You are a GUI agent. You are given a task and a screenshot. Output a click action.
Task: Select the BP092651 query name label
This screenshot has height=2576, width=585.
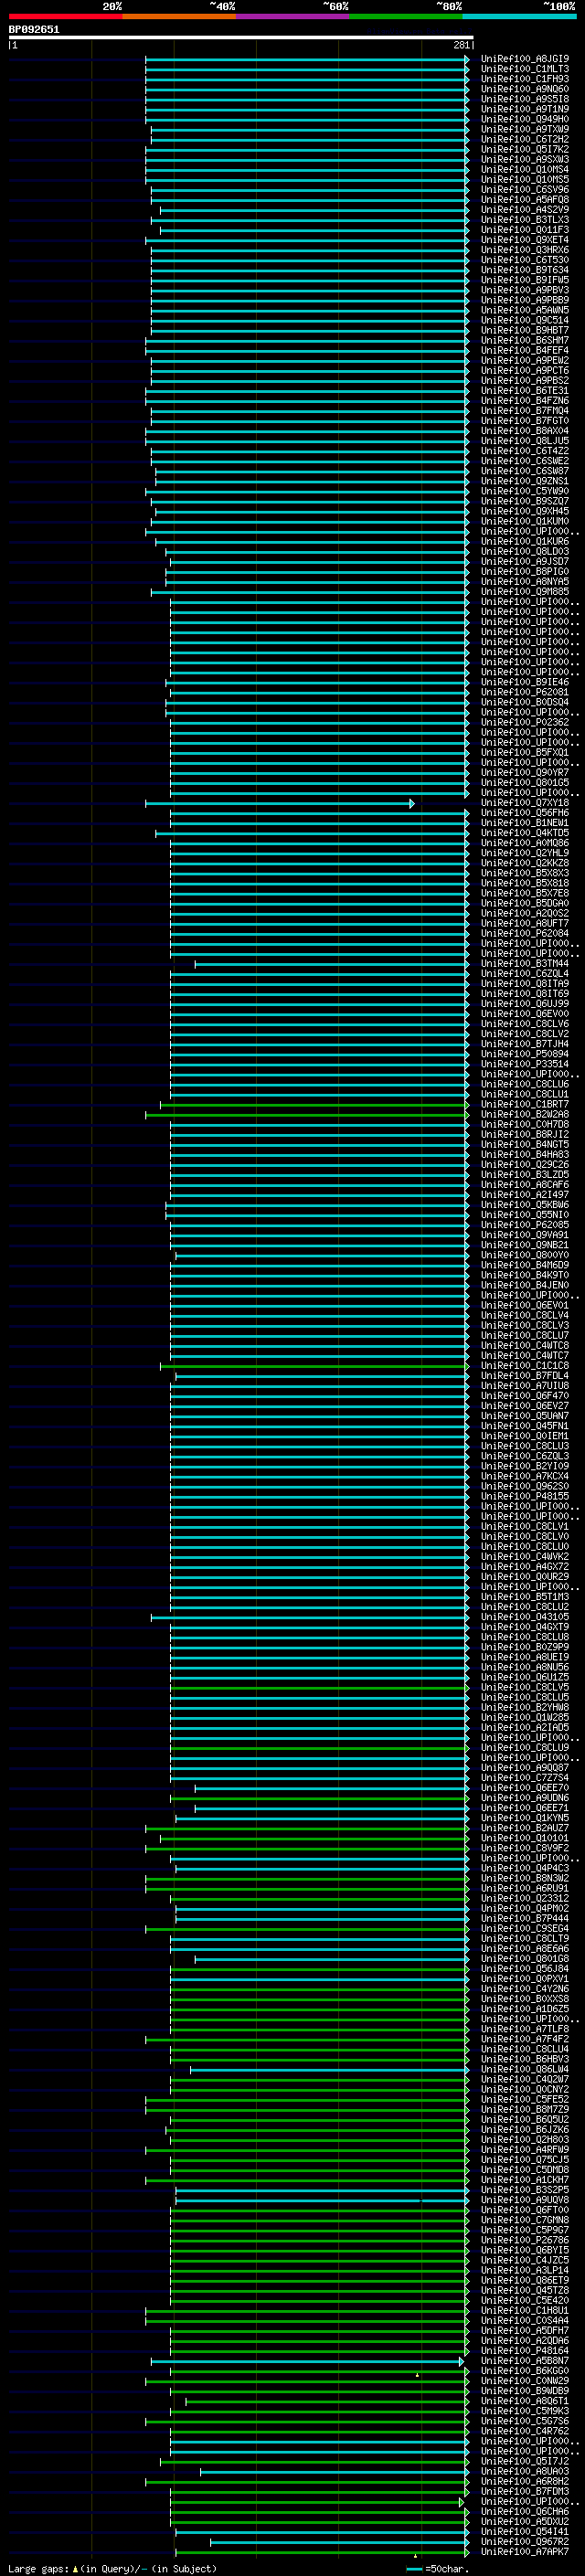click(34, 30)
